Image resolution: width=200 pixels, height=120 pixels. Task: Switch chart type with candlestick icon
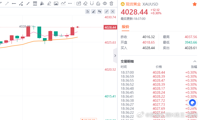coord(100,12)
